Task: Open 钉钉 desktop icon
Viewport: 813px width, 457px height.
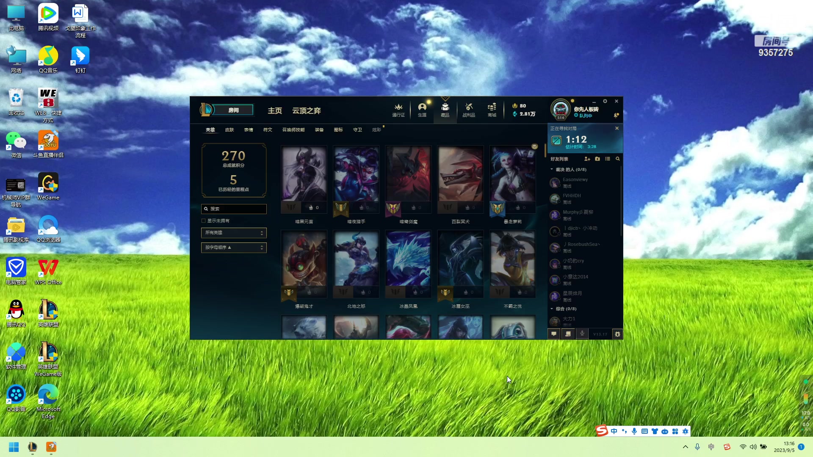Action: coord(80,60)
